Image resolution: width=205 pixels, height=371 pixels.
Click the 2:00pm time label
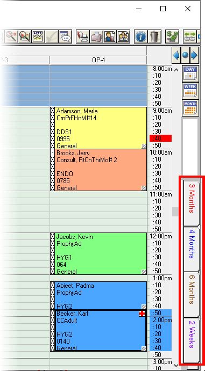click(162, 320)
